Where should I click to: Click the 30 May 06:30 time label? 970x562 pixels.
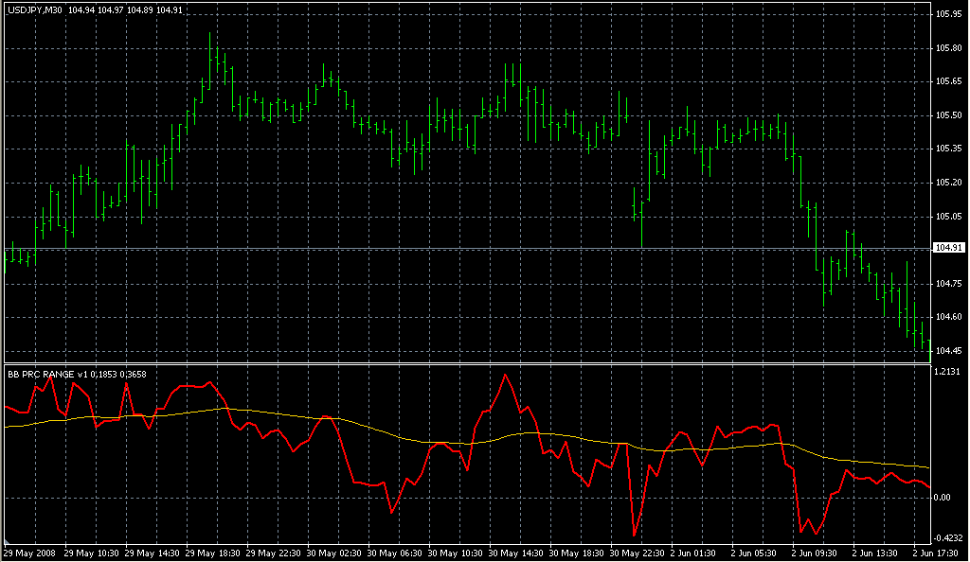(394, 553)
